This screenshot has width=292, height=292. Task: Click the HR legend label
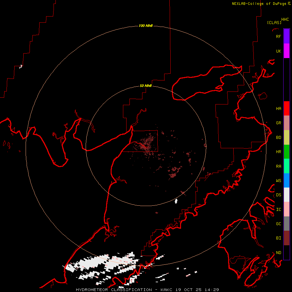278,152
